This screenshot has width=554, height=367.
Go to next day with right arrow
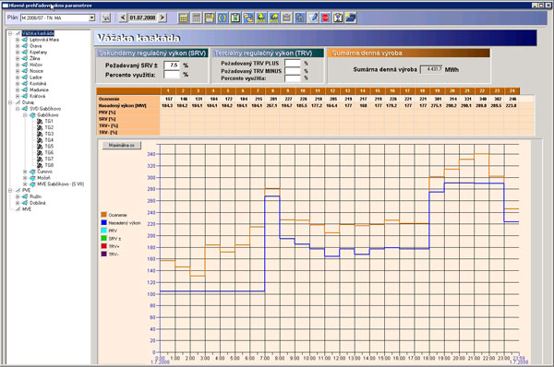pyautogui.click(x=163, y=18)
